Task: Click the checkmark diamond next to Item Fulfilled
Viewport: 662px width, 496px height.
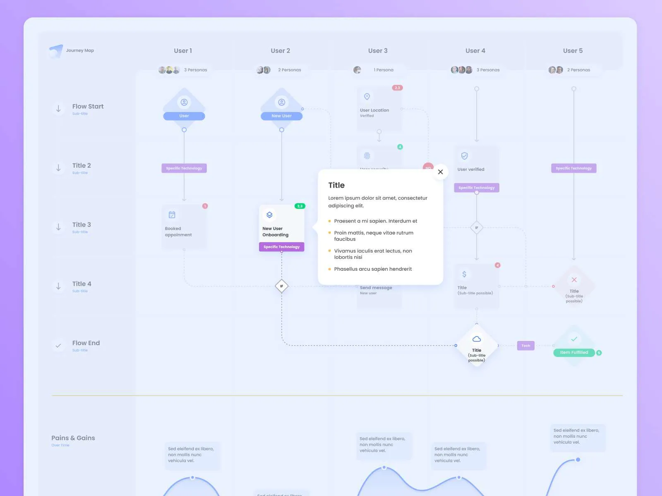Action: tap(574, 339)
